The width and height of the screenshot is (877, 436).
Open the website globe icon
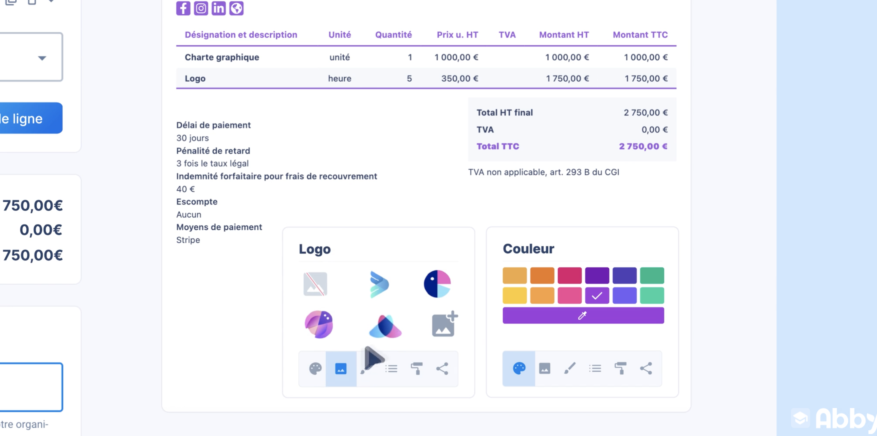236,8
